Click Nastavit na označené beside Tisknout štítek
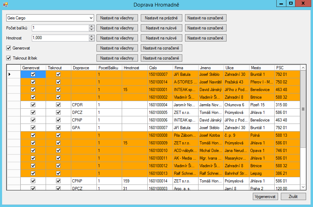This screenshot has height=207, width=313. 161,58
